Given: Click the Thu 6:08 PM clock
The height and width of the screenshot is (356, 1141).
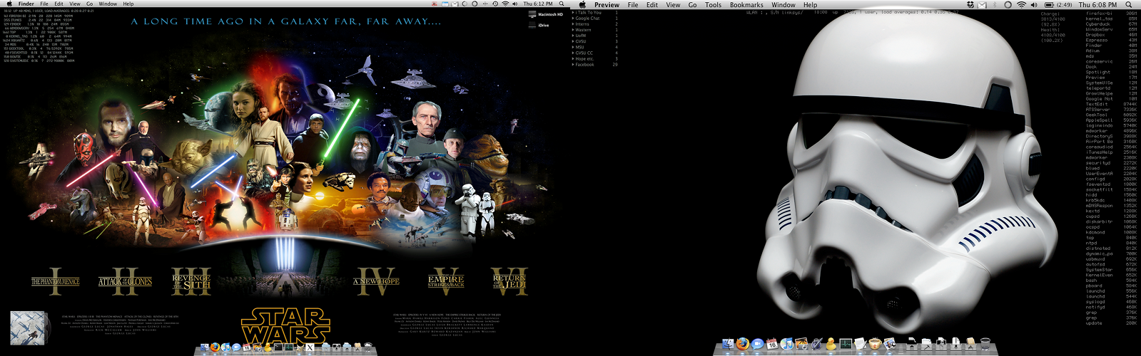Looking at the screenshot, I should [1097, 5].
